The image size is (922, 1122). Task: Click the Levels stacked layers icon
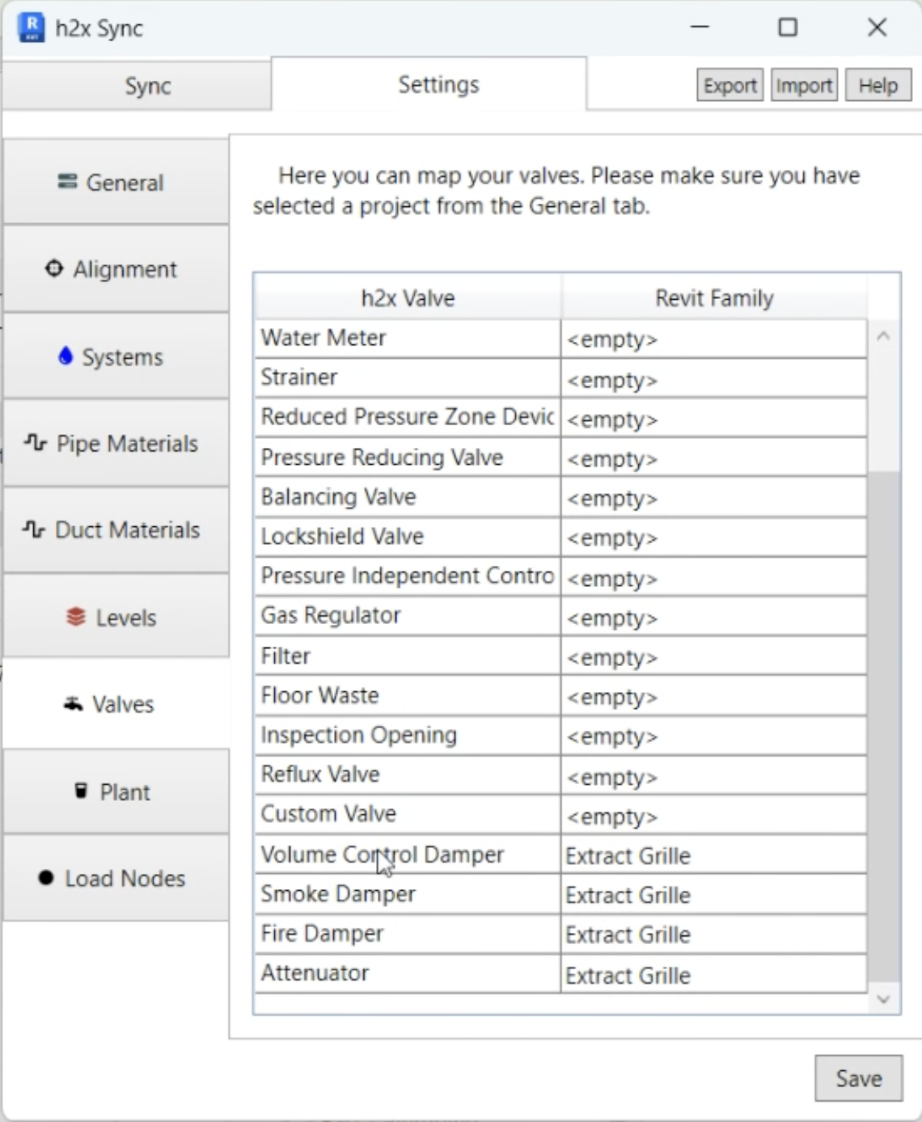76,617
